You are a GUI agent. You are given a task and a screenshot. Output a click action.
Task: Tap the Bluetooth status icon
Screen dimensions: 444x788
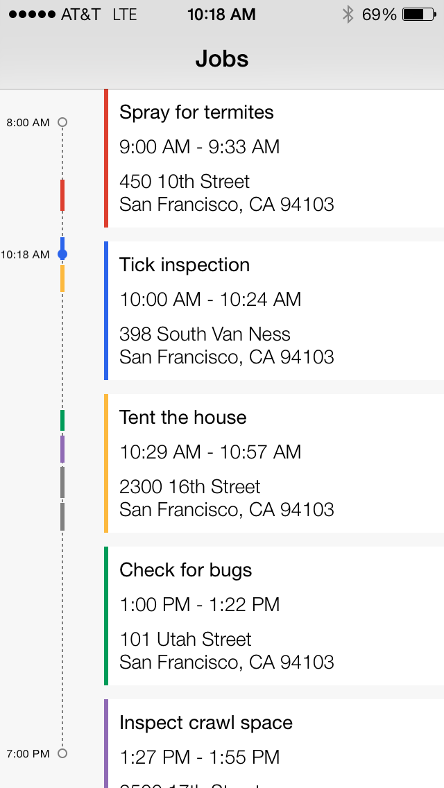pyautogui.click(x=348, y=15)
